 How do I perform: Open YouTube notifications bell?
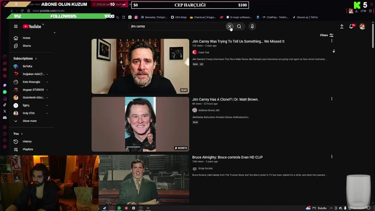coord(352,26)
